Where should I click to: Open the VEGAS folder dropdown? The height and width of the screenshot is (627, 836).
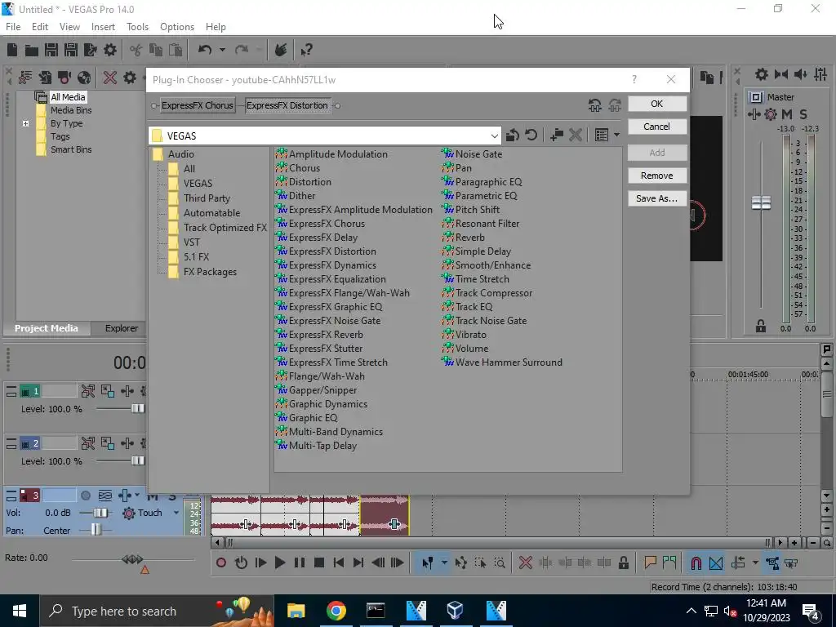click(x=494, y=136)
